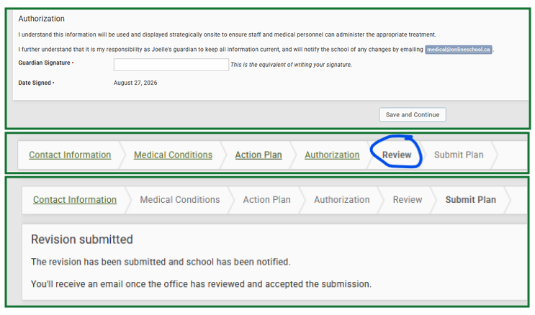Screen dimensions: 535x315
Task: Click the Date Signed label
Action: click(x=35, y=83)
